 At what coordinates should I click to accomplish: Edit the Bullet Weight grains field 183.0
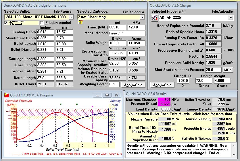(117, 43)
